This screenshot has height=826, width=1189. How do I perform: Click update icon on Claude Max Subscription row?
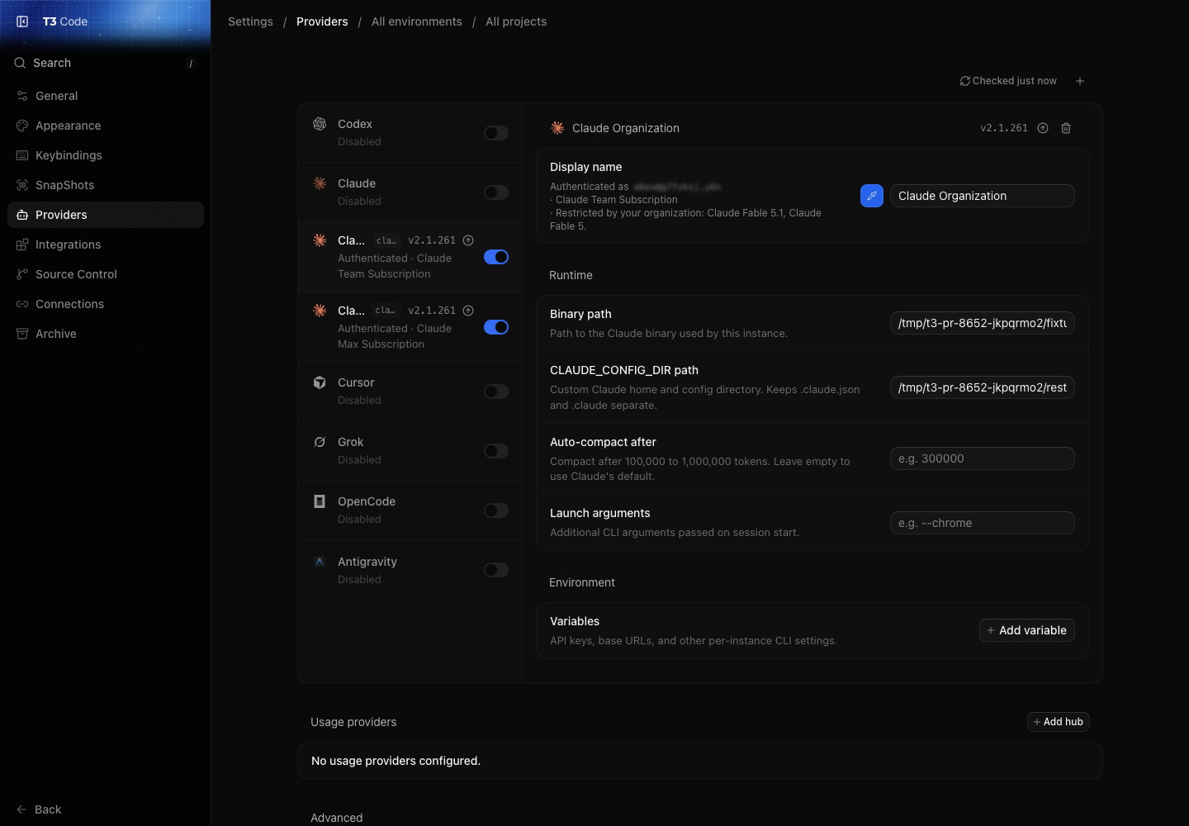tap(468, 311)
